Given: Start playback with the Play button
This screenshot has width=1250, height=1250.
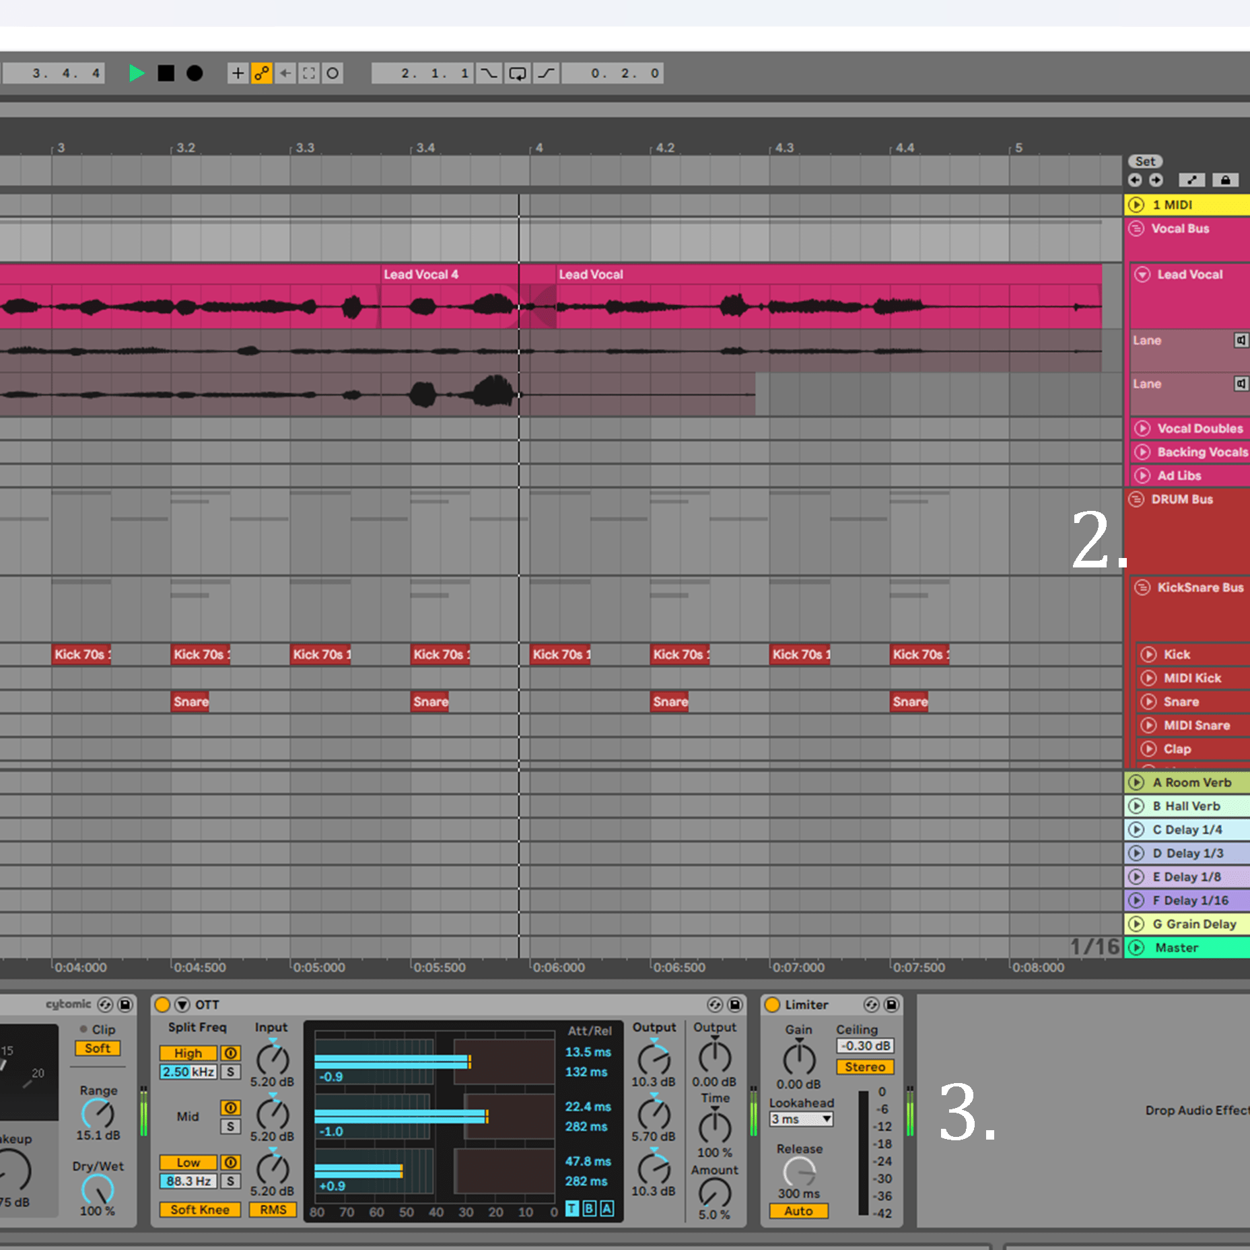Looking at the screenshot, I should coord(137,73).
